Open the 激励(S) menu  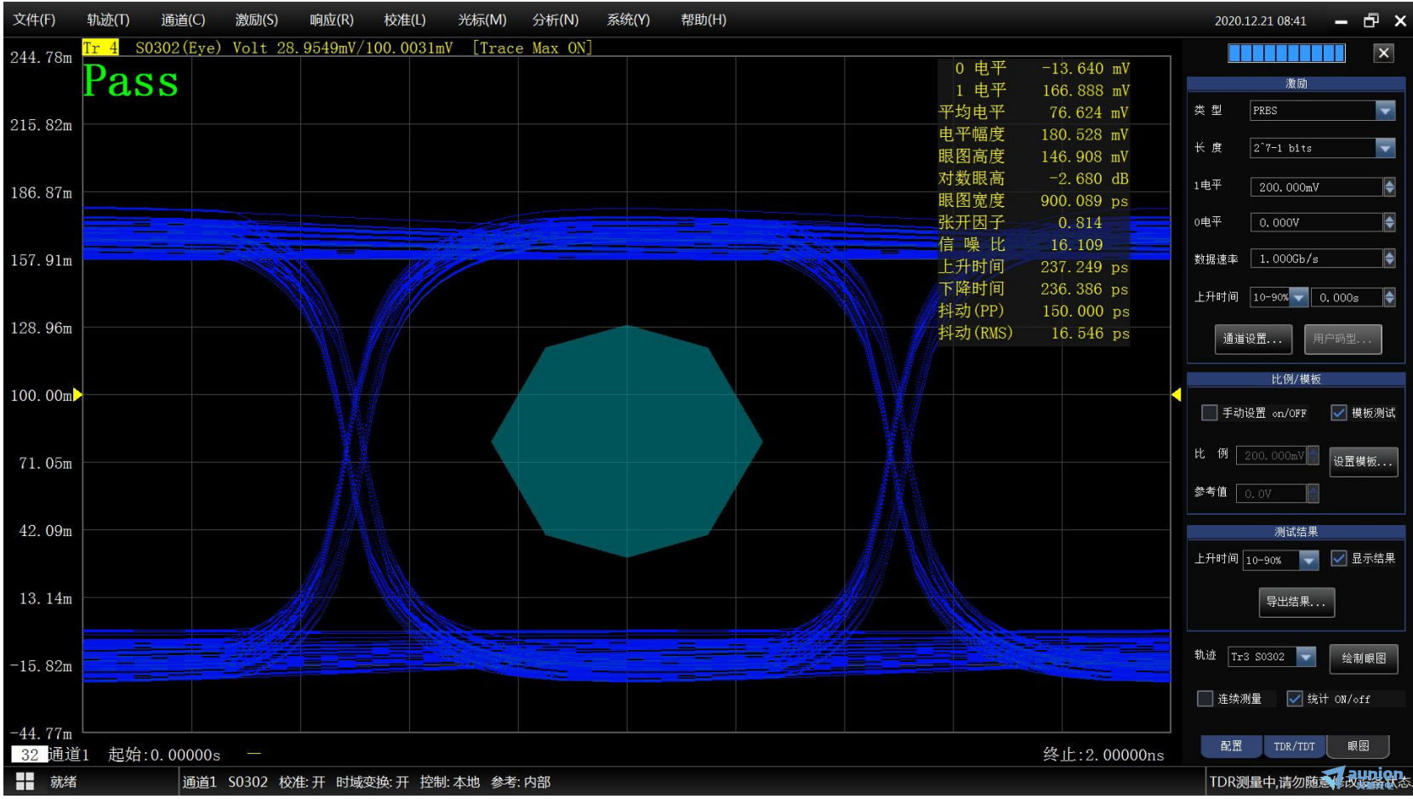click(x=256, y=20)
